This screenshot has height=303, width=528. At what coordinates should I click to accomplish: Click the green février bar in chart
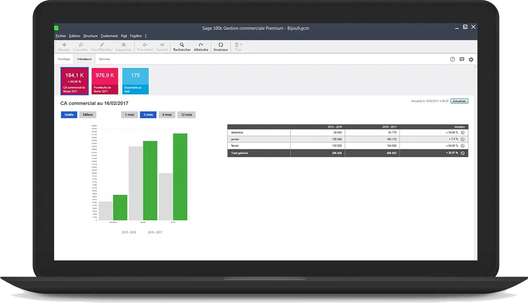pyautogui.click(x=180, y=177)
